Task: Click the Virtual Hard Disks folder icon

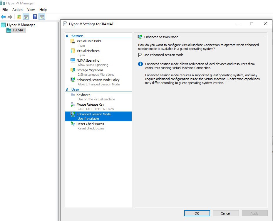Action: [73, 41]
